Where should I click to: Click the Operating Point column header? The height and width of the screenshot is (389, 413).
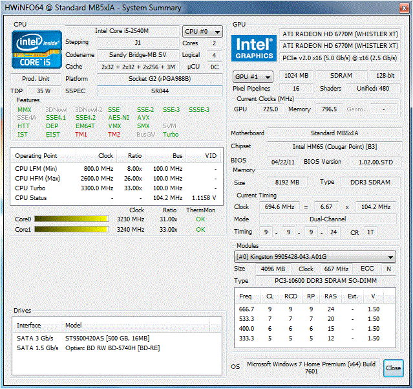43,156
